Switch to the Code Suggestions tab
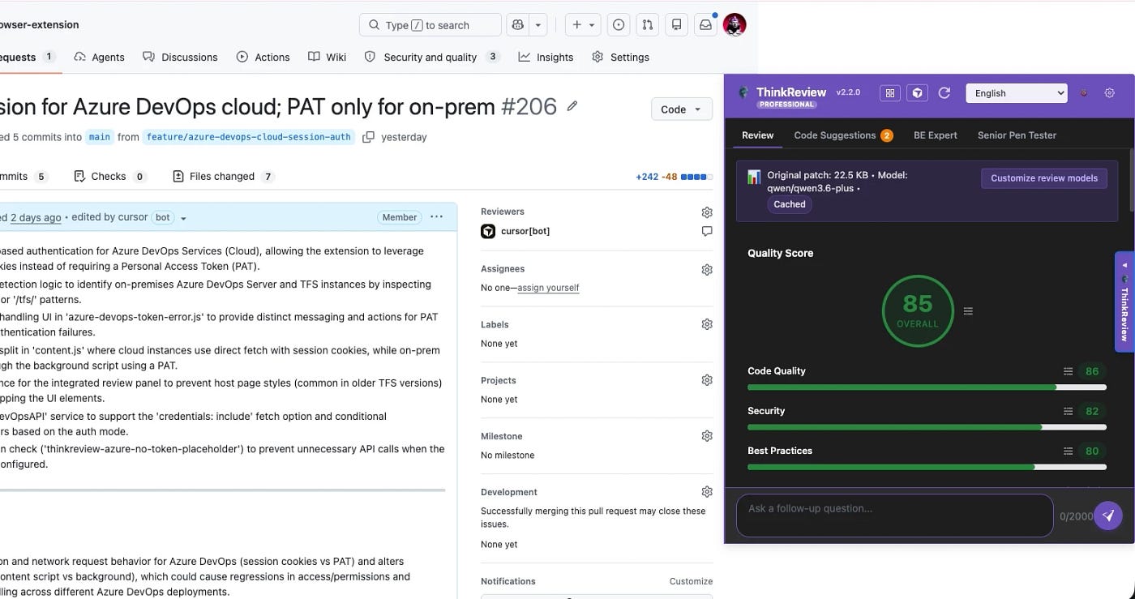The image size is (1135, 599). point(836,135)
